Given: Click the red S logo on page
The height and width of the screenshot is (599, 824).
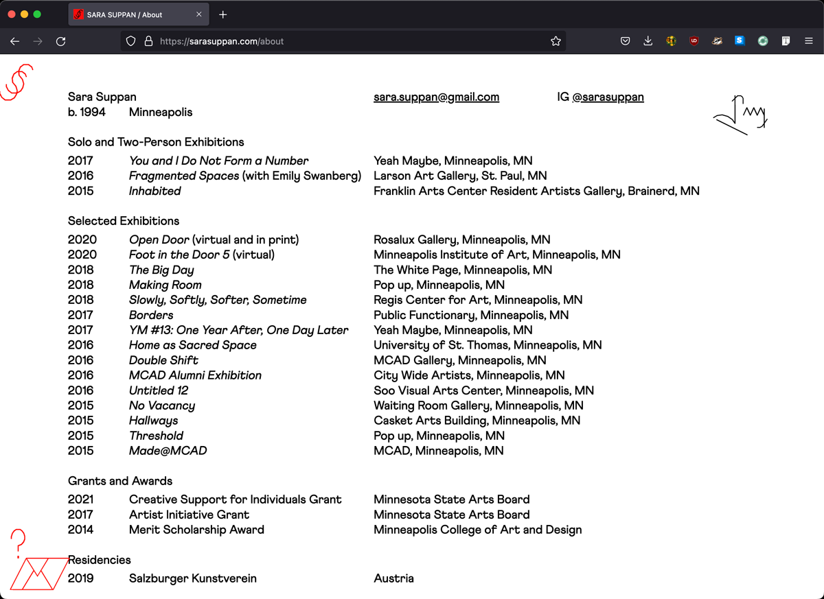Looking at the screenshot, I should pyautogui.click(x=17, y=82).
